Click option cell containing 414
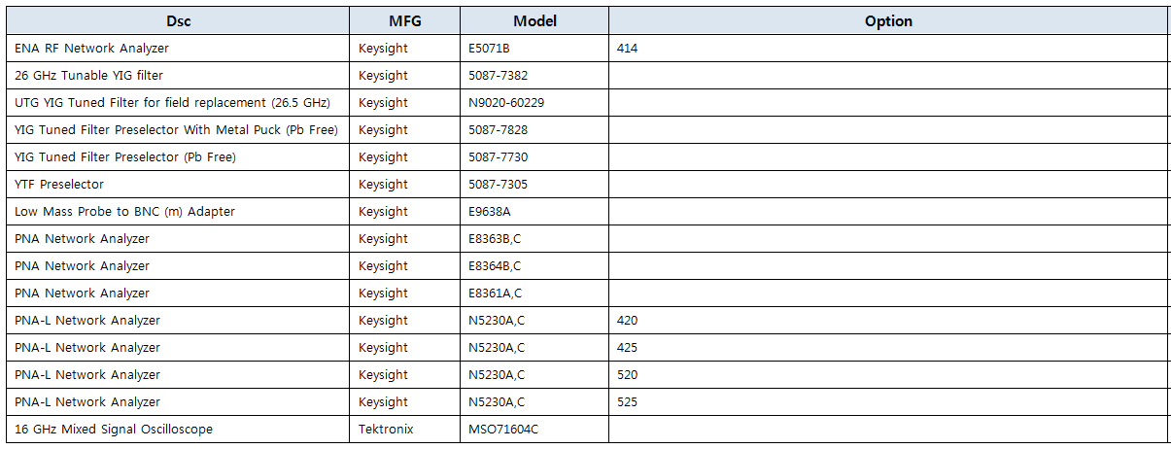Image resolution: width=1171 pixels, height=449 pixels. 627,48
